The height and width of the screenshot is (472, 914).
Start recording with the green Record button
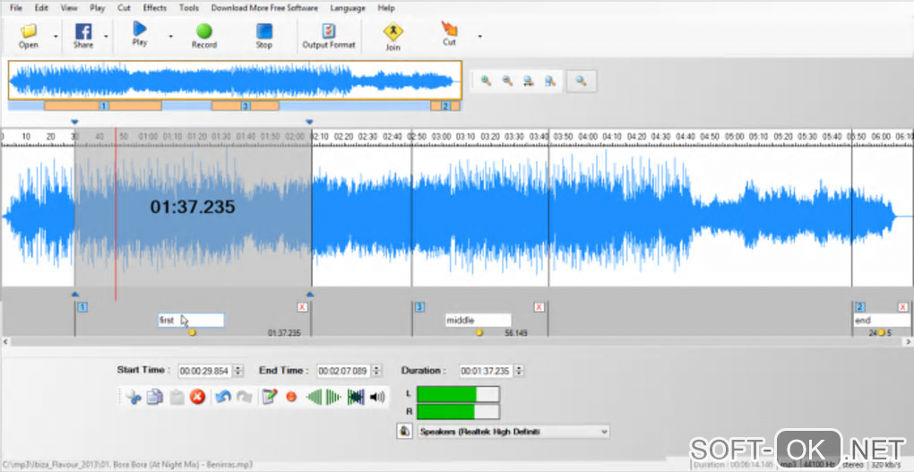204,36
